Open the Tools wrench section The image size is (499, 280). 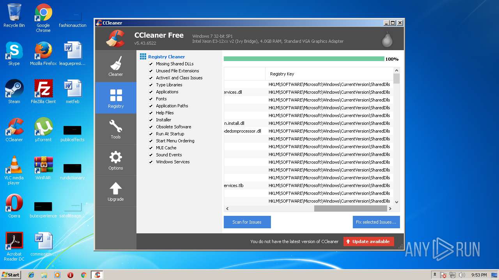[116, 129]
